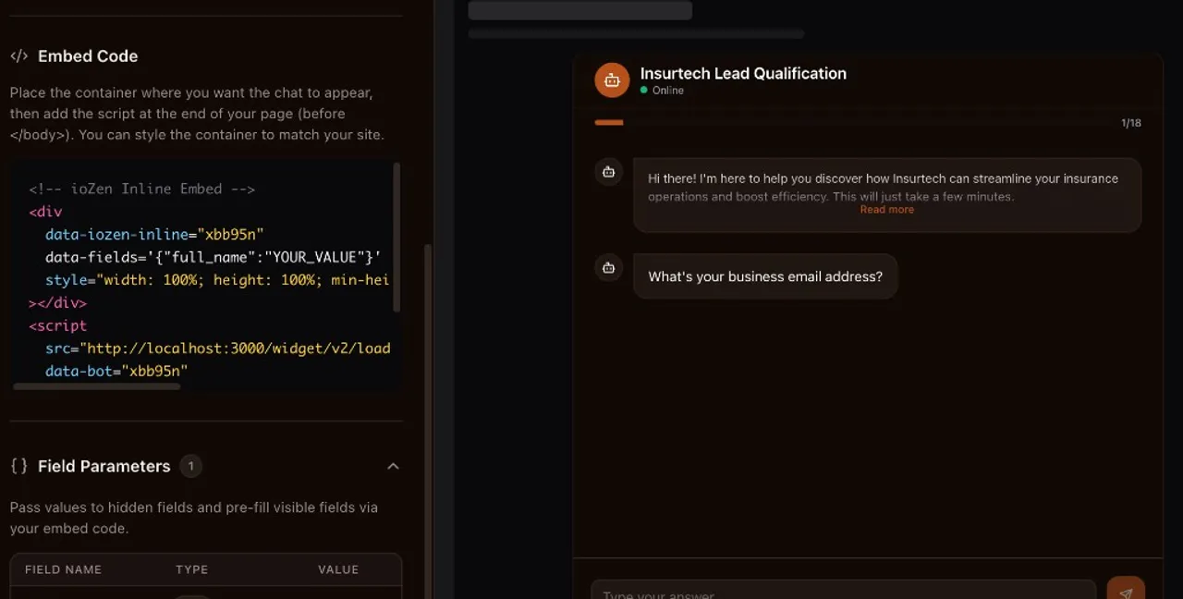Click the green Online status dot
The width and height of the screenshot is (1183, 599).
[645, 90]
